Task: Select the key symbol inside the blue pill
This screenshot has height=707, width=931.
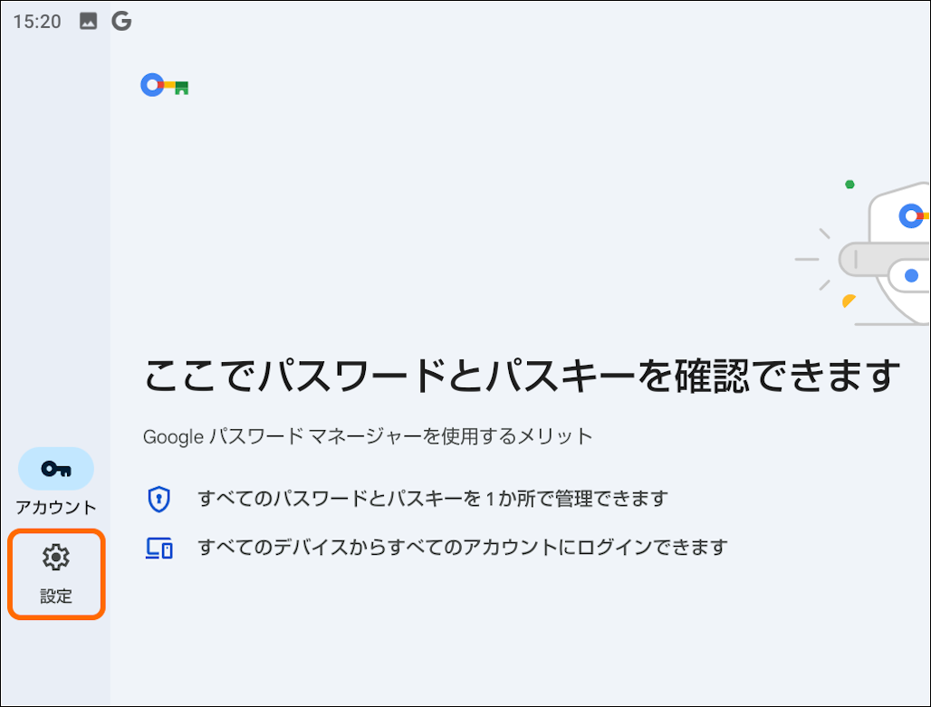Action: [x=56, y=468]
